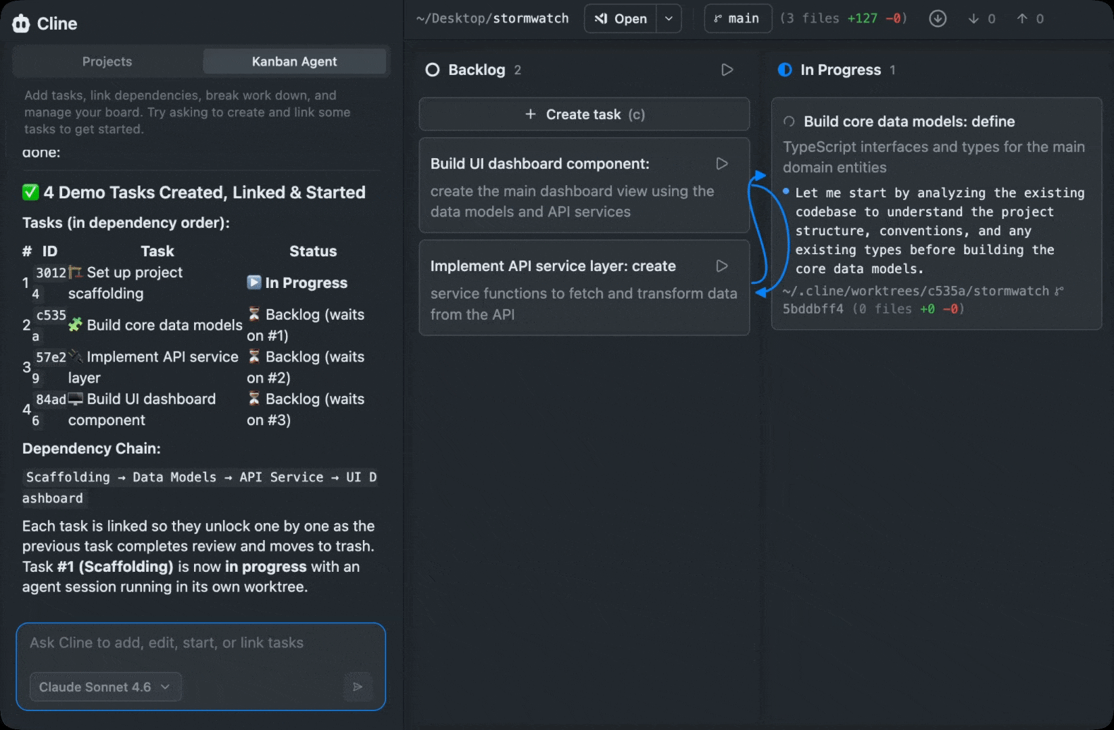
Task: Start the Implement API service layer task
Action: pyautogui.click(x=722, y=266)
